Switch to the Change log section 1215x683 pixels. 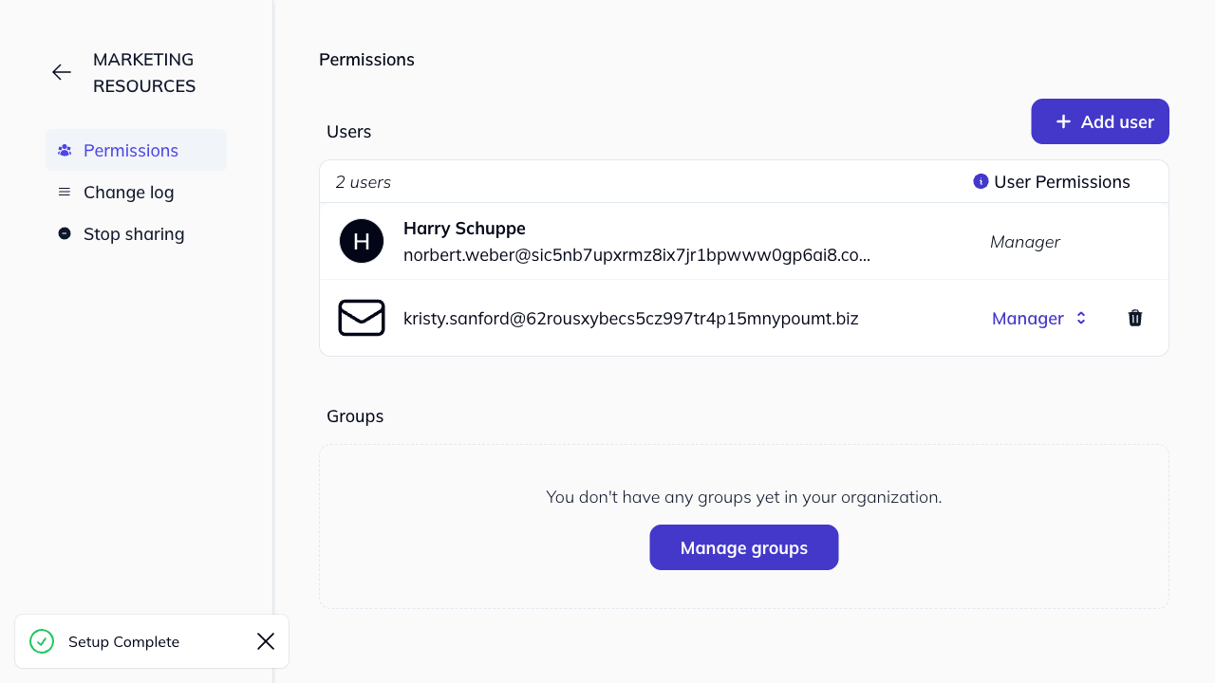(128, 192)
